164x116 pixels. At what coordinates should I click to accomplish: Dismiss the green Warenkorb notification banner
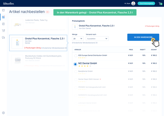coord(95,13)
